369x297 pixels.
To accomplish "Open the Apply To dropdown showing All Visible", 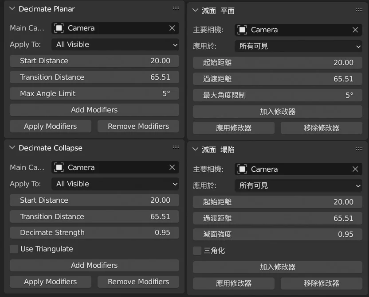I will (x=115, y=45).
